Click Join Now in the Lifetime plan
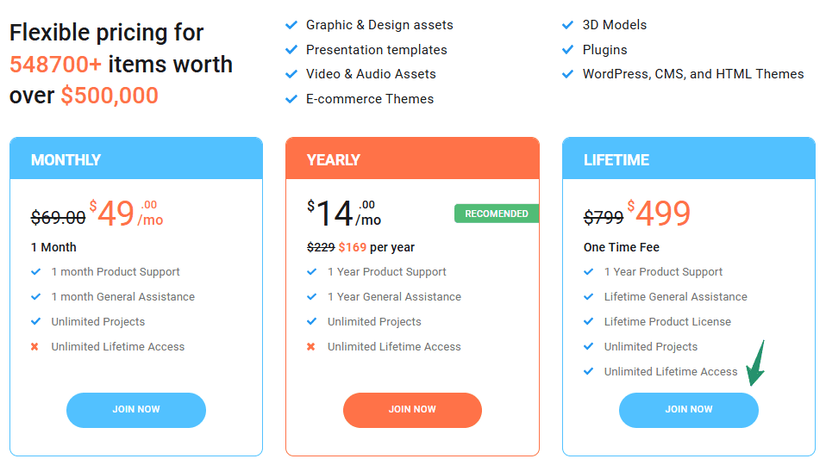826x465 pixels. 688,410
